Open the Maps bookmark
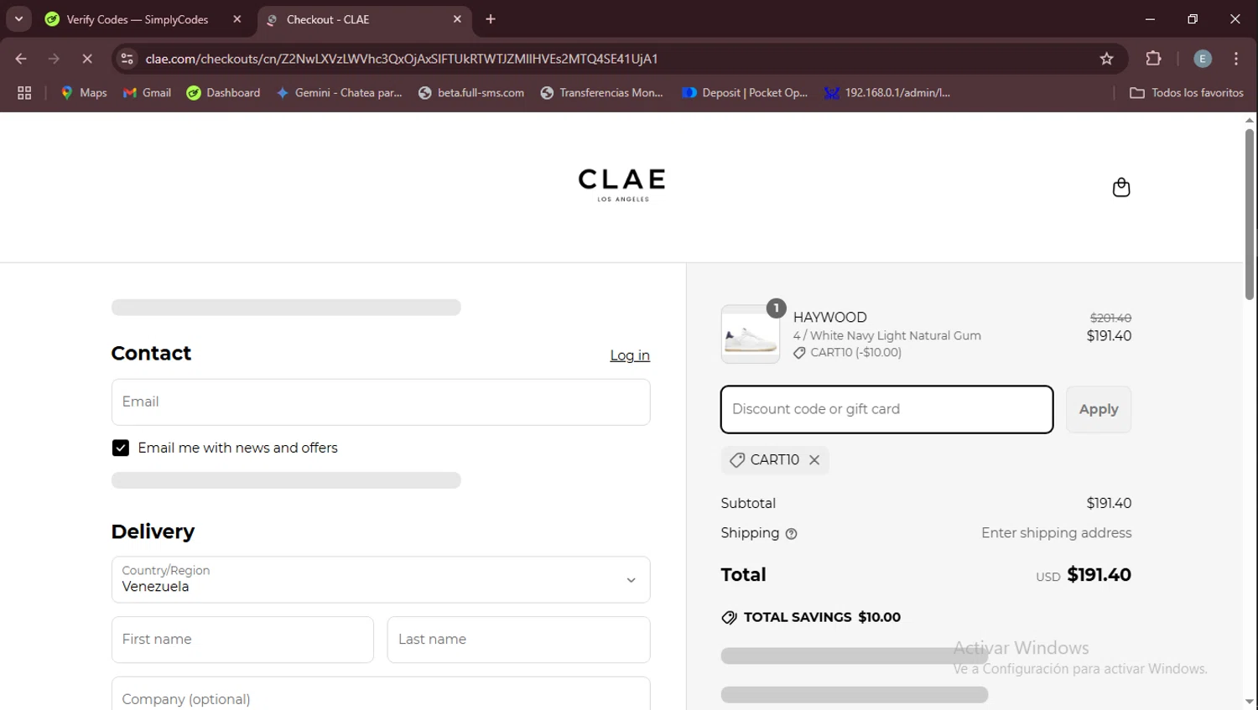 (x=84, y=93)
